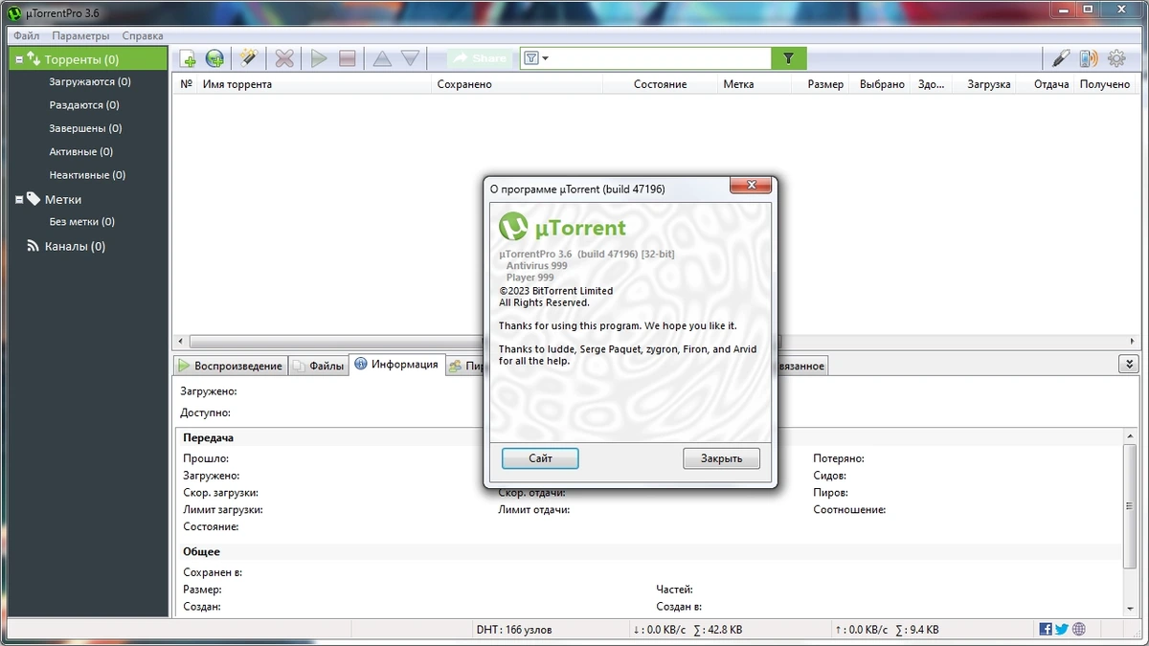Click the red X Remove torrent icon
The height and width of the screenshot is (646, 1149).
click(284, 58)
